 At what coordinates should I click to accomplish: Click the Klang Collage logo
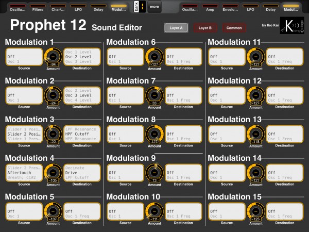coord(292,25)
